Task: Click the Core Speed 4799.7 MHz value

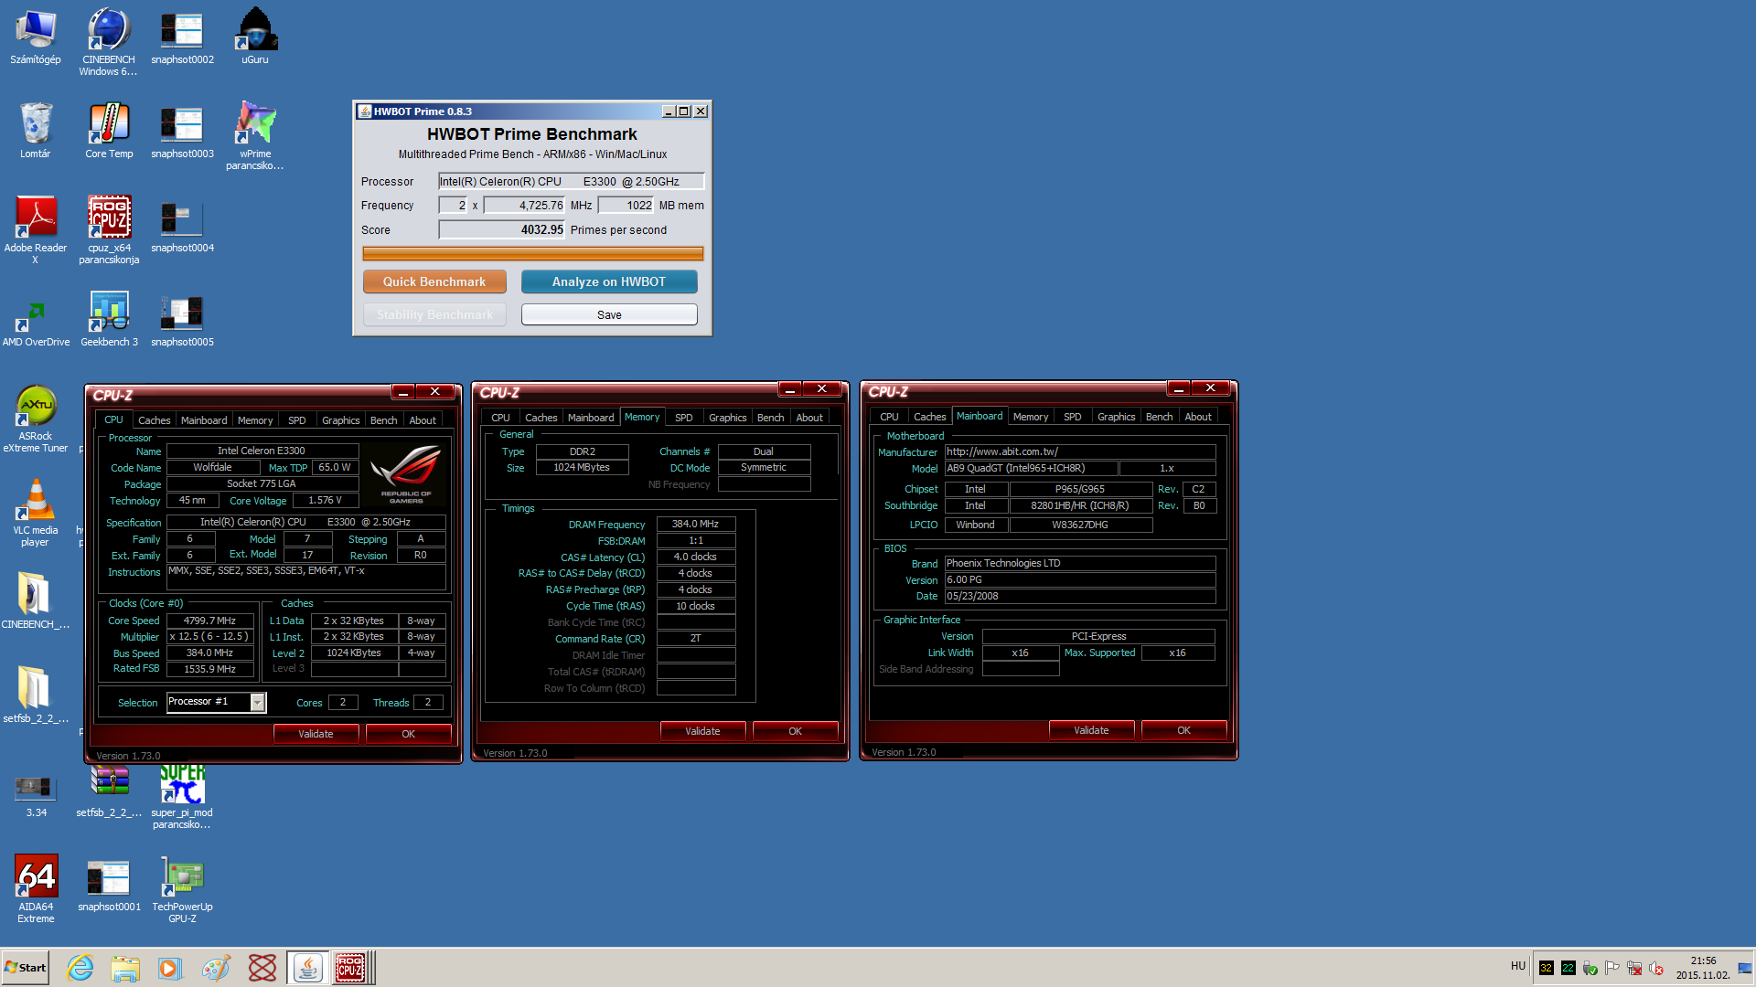Action: pyautogui.click(x=210, y=621)
